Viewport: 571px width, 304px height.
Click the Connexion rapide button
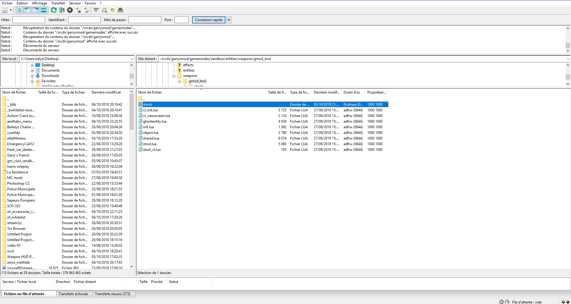[x=209, y=20]
